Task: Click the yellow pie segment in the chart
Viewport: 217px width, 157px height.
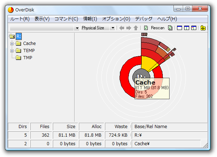Action: 147,63
